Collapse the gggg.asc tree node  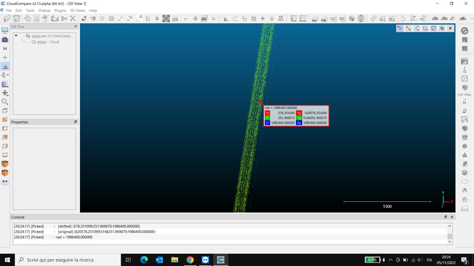(16, 36)
